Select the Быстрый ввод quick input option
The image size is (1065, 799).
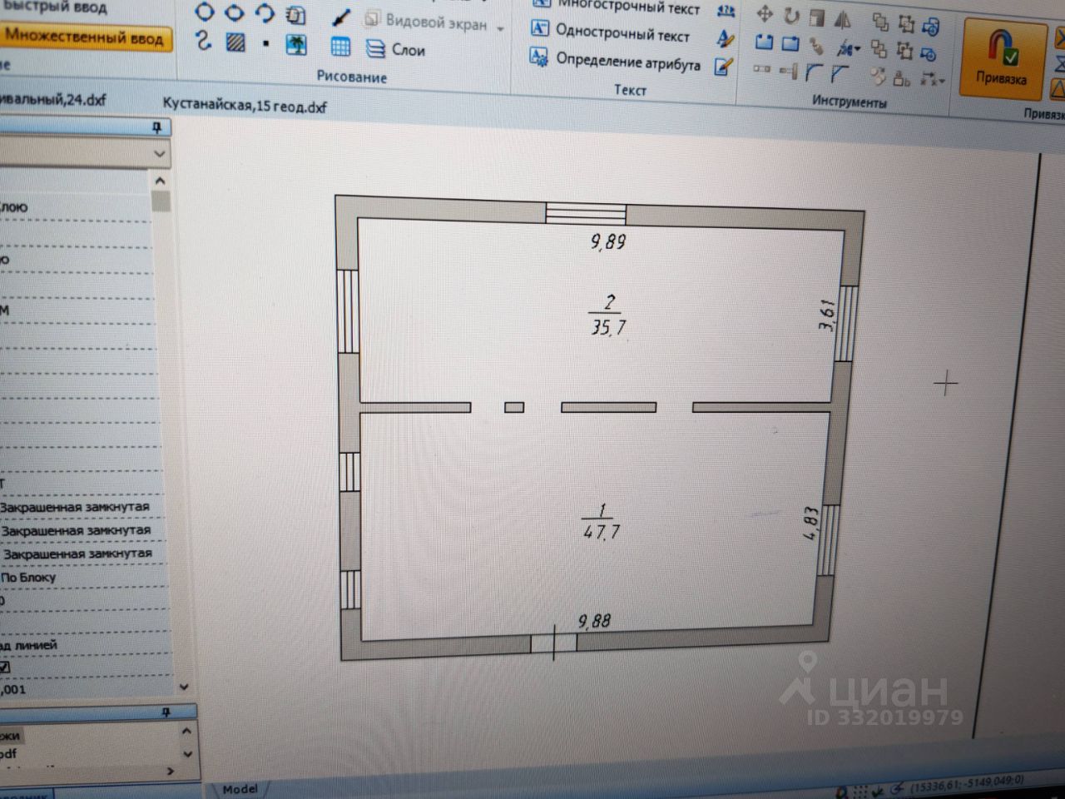click(55, 7)
